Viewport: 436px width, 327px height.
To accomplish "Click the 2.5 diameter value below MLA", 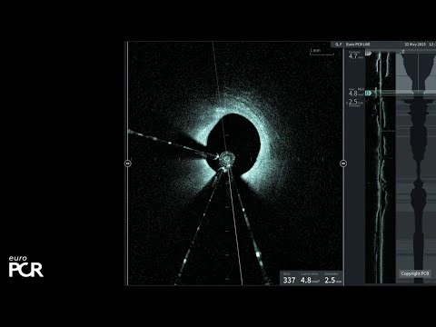I will point(355,103).
